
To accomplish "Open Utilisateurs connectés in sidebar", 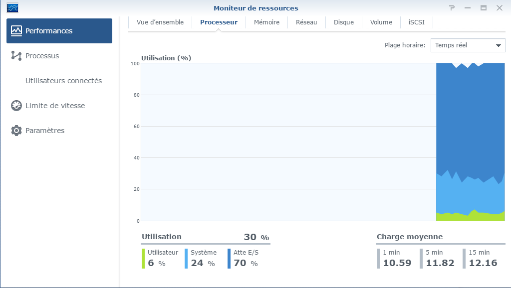I will point(63,81).
